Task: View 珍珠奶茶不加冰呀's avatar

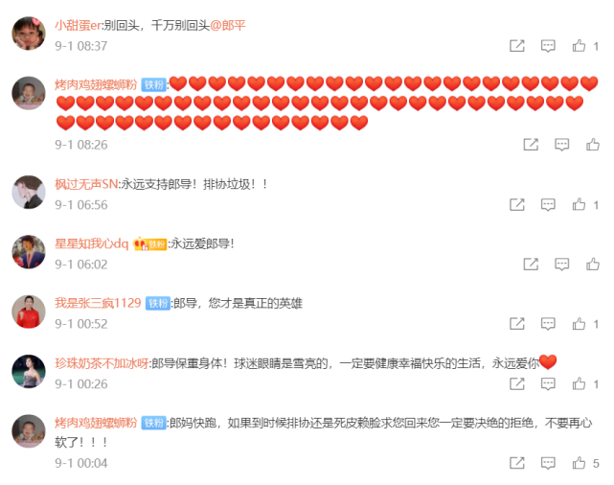Action: pyautogui.click(x=29, y=371)
